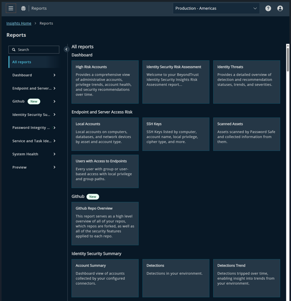Viewport: 291px width, 301px height.
Task: Select All reports in the sidebar
Action: pyautogui.click(x=34, y=62)
